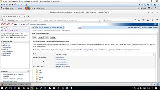
Task: Collapse the 'How do I...' panel
Action: pos(28,71)
